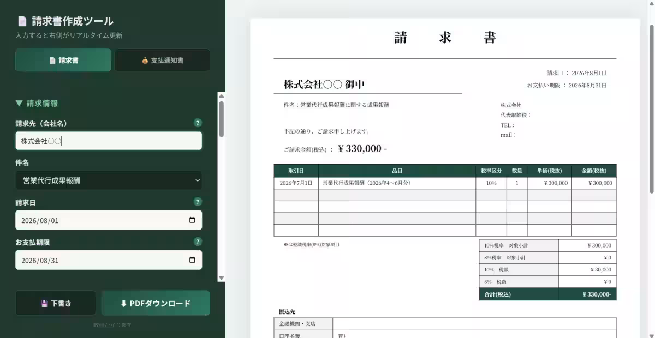Click the 取引日 column header
655x338 pixels.
coord(296,171)
